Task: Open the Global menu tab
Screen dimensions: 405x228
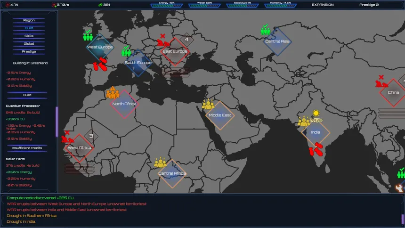Action: 29,44
